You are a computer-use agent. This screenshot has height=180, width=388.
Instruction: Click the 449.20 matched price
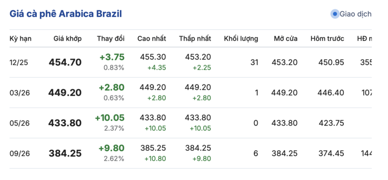[x=65, y=93]
